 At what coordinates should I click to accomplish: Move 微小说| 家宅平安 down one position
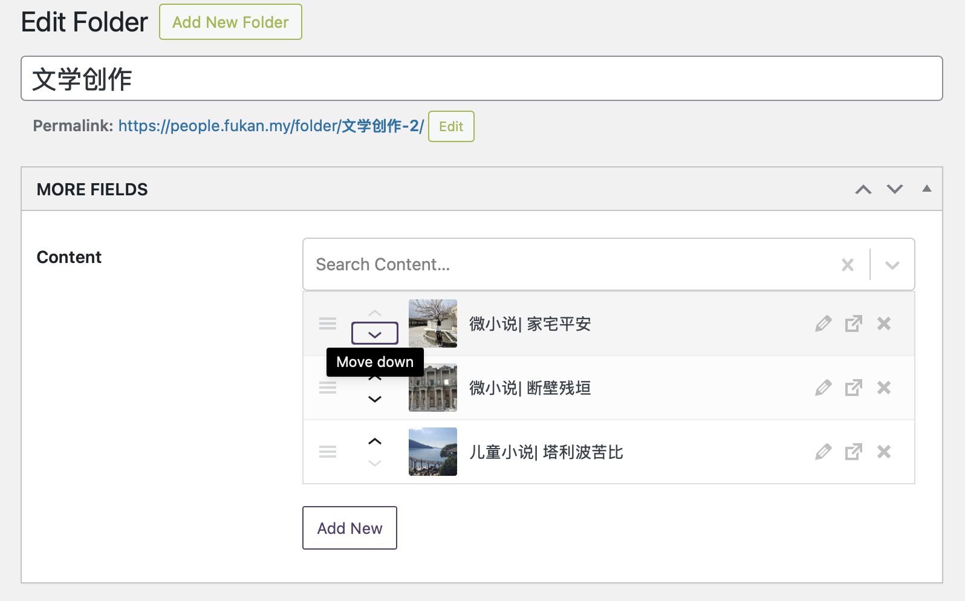(x=375, y=334)
